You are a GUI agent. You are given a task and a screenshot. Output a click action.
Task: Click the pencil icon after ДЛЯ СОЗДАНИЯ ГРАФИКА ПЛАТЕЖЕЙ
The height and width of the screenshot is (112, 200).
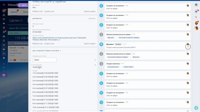(61, 51)
